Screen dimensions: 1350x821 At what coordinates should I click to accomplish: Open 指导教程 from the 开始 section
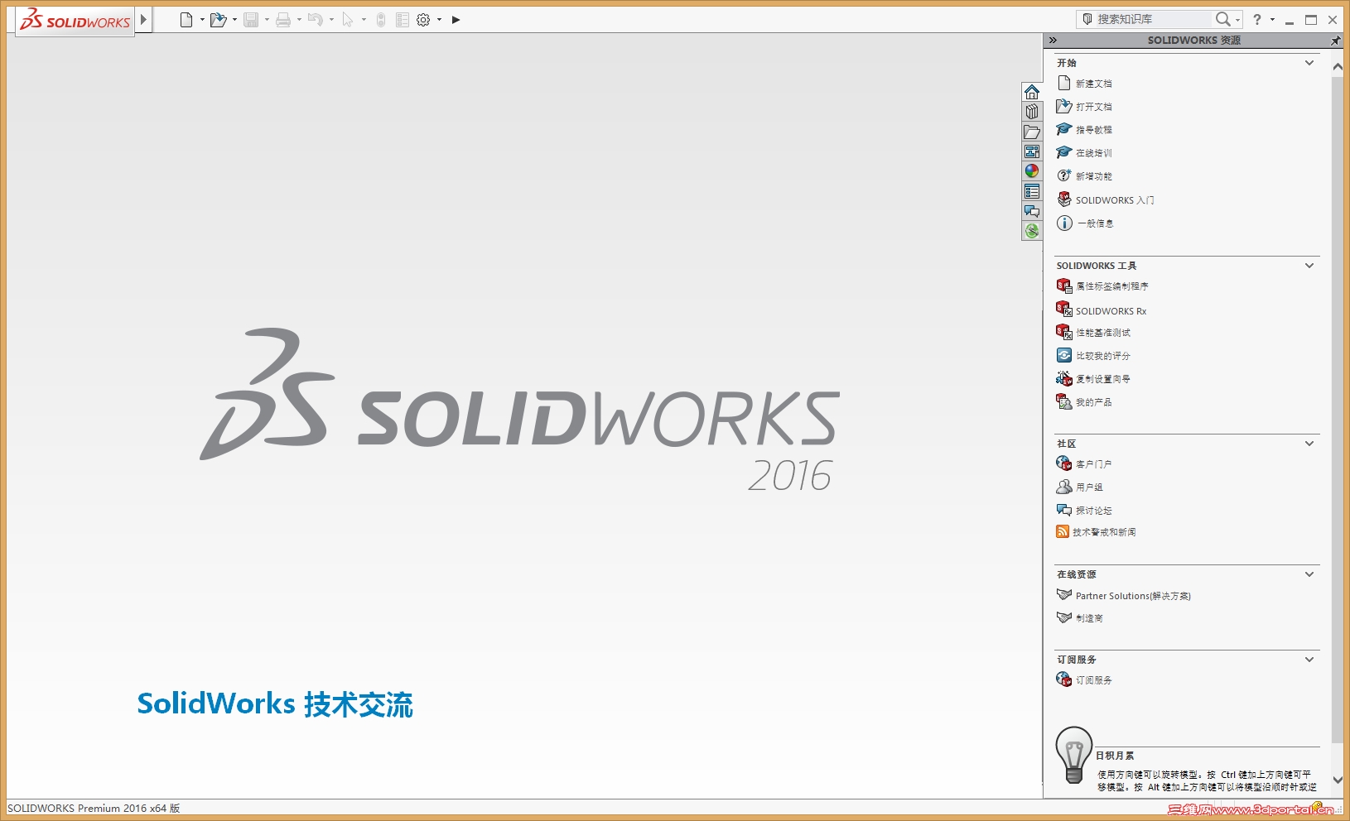tap(1092, 129)
